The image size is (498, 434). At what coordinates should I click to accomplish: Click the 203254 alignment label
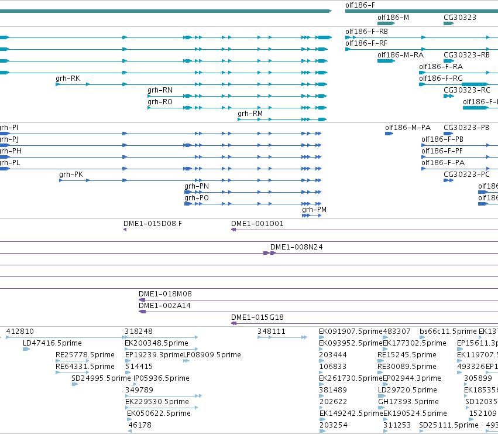[x=333, y=425]
